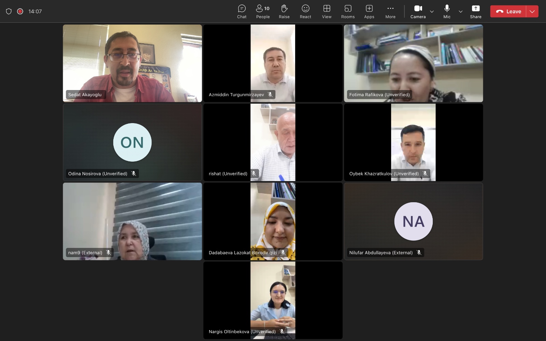Click muted mic icon beside Nargis Oltinbekova

pos(282,331)
